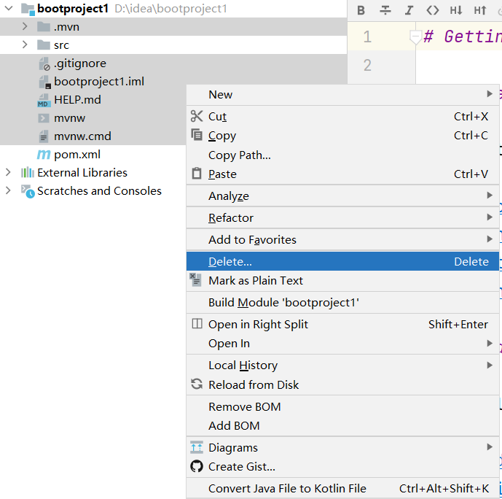The height and width of the screenshot is (499, 502).
Task: Click the Paste clipboard icon
Action: coord(196,174)
